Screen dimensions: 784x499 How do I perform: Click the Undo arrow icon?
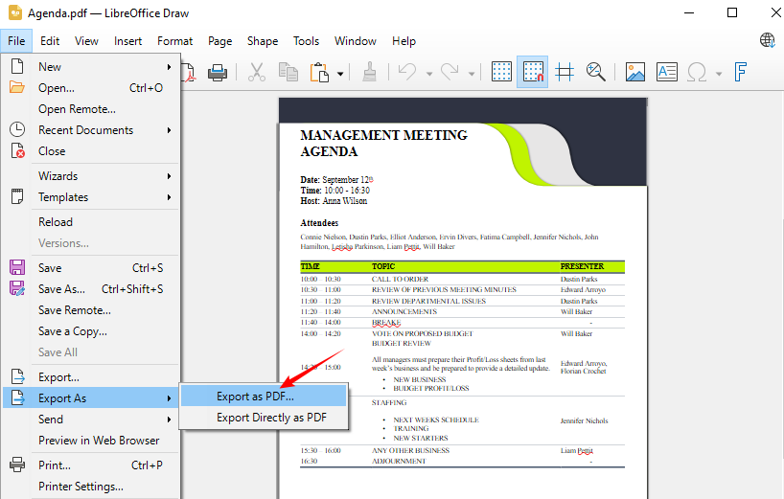407,73
